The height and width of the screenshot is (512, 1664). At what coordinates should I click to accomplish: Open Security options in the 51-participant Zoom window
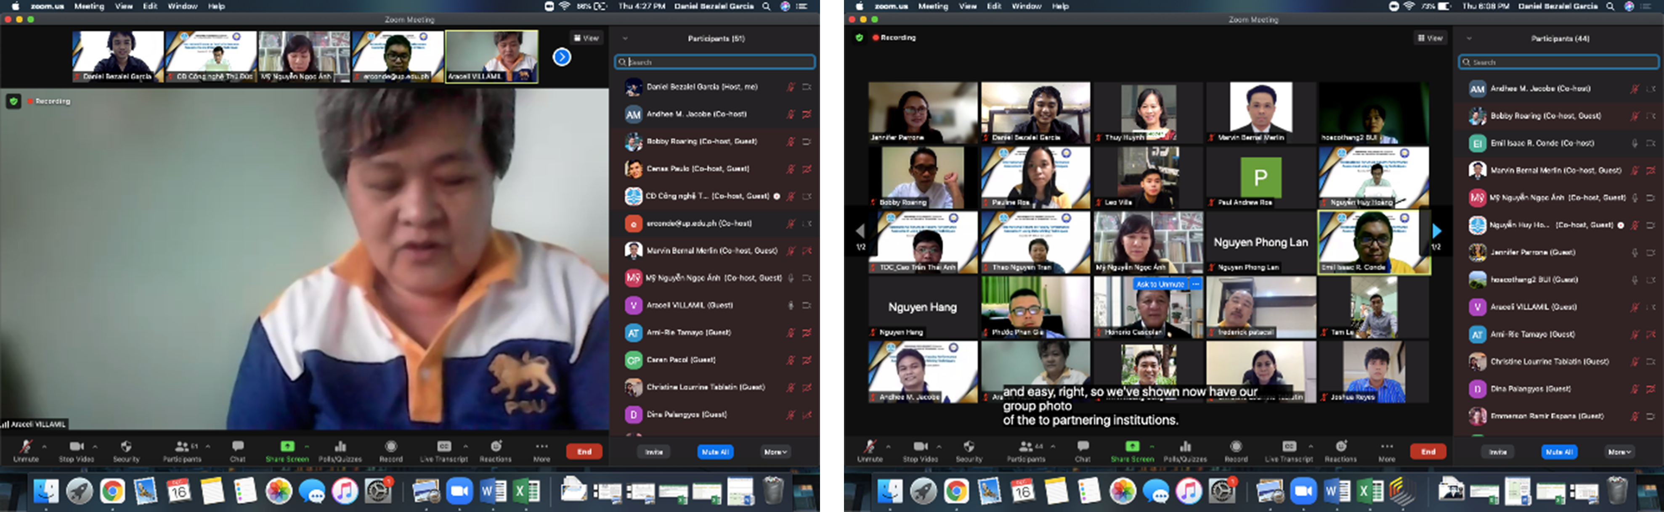126,451
